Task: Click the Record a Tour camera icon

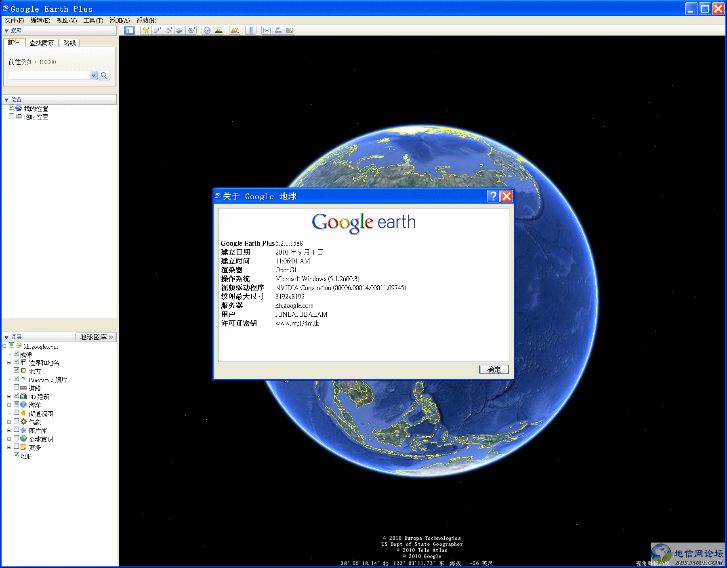Action: [x=191, y=30]
